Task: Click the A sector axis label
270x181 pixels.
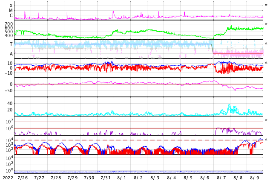Action: (x=11, y=54)
